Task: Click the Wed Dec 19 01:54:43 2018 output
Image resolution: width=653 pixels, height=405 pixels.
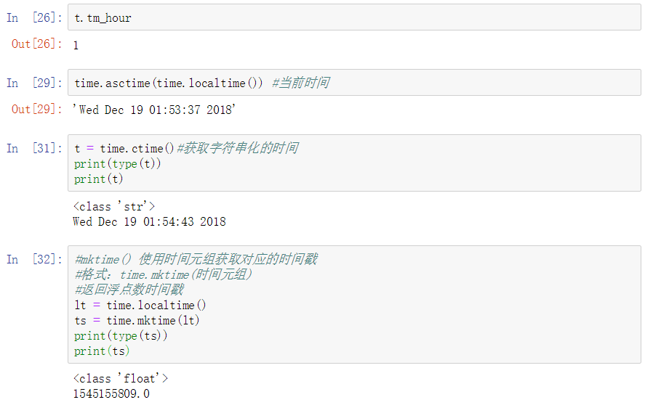Action: tap(149, 221)
